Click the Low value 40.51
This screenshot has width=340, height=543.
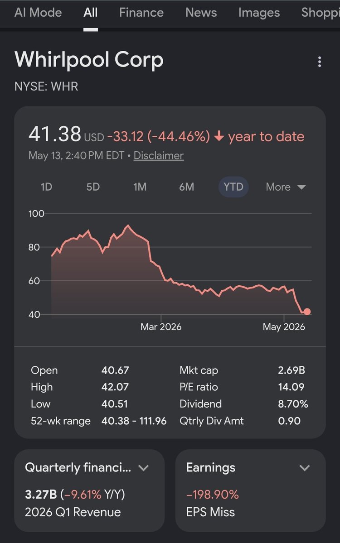[114, 404]
